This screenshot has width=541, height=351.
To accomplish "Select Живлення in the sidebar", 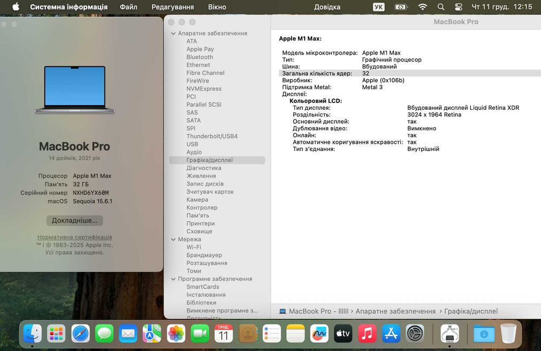I will 201,176.
